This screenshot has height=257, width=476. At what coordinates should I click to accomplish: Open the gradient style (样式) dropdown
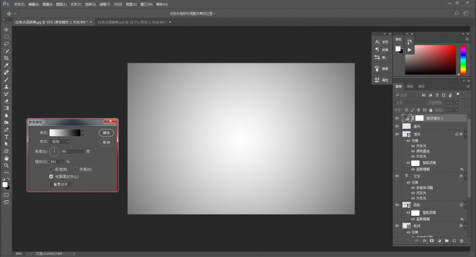coord(60,142)
